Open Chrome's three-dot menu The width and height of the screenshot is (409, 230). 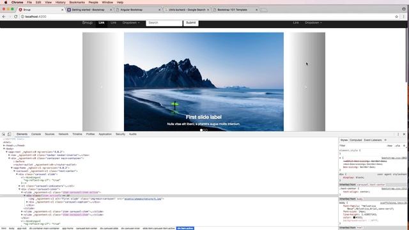pyautogui.click(x=403, y=17)
